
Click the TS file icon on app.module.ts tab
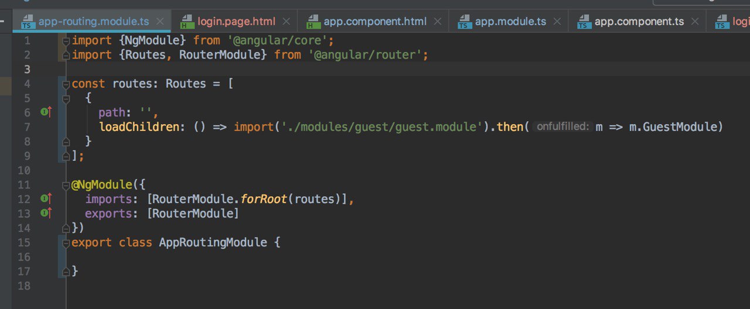(x=465, y=22)
